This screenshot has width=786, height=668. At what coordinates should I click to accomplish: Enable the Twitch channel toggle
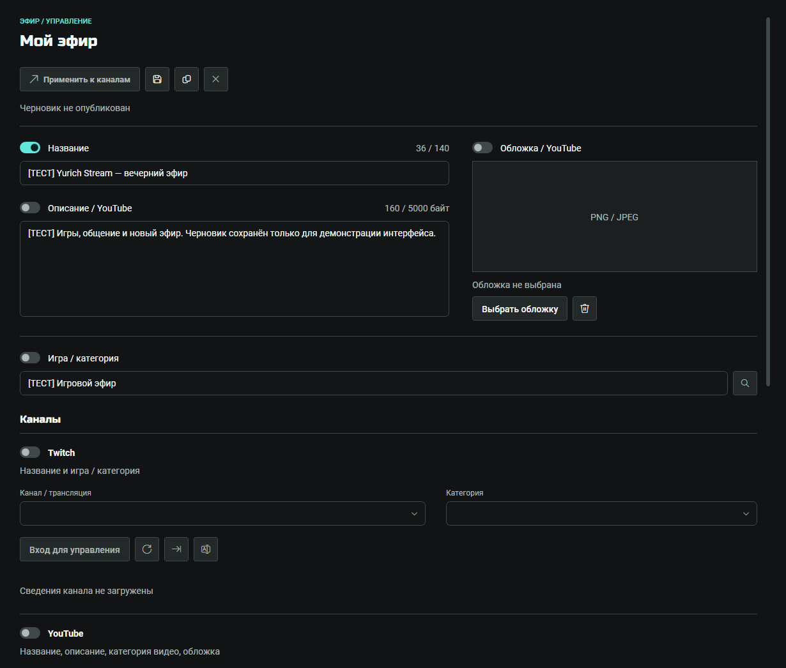(x=30, y=453)
